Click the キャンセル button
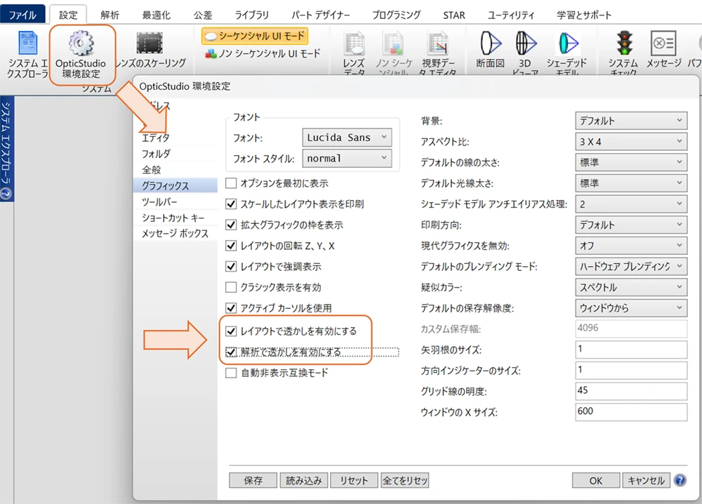Screen dimensions: 702x504 pos(647,480)
